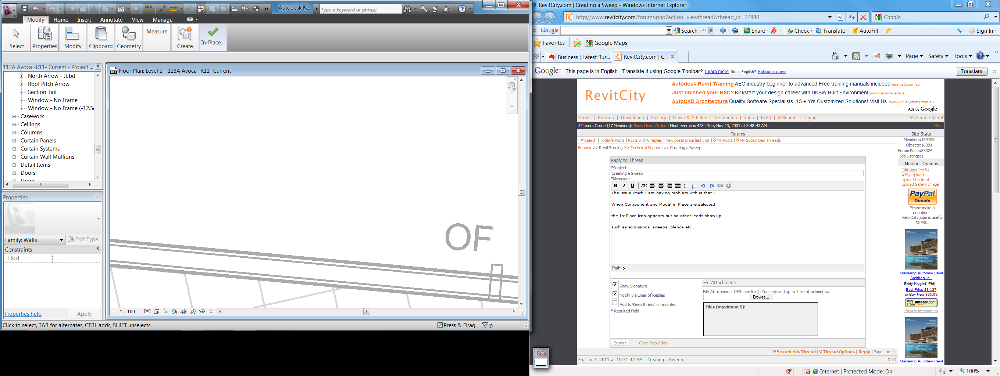Click the Undo arrow in Revit toolbar
This screenshot has width=1000, height=376.
pyautogui.click(x=36, y=8)
